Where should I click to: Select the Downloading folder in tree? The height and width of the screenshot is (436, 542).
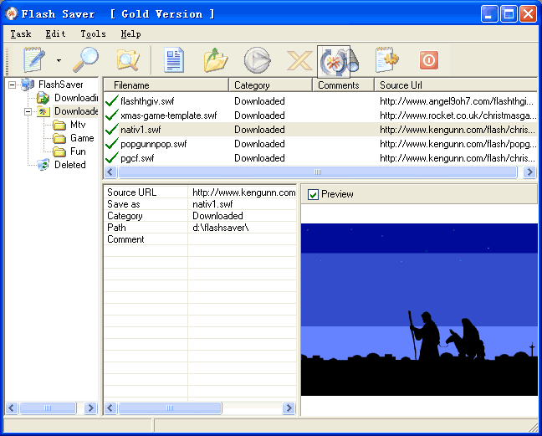[76, 98]
